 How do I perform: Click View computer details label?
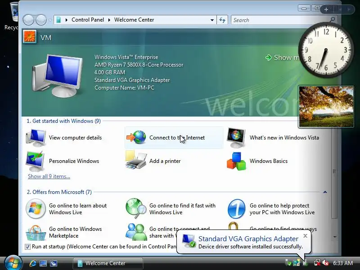point(75,138)
